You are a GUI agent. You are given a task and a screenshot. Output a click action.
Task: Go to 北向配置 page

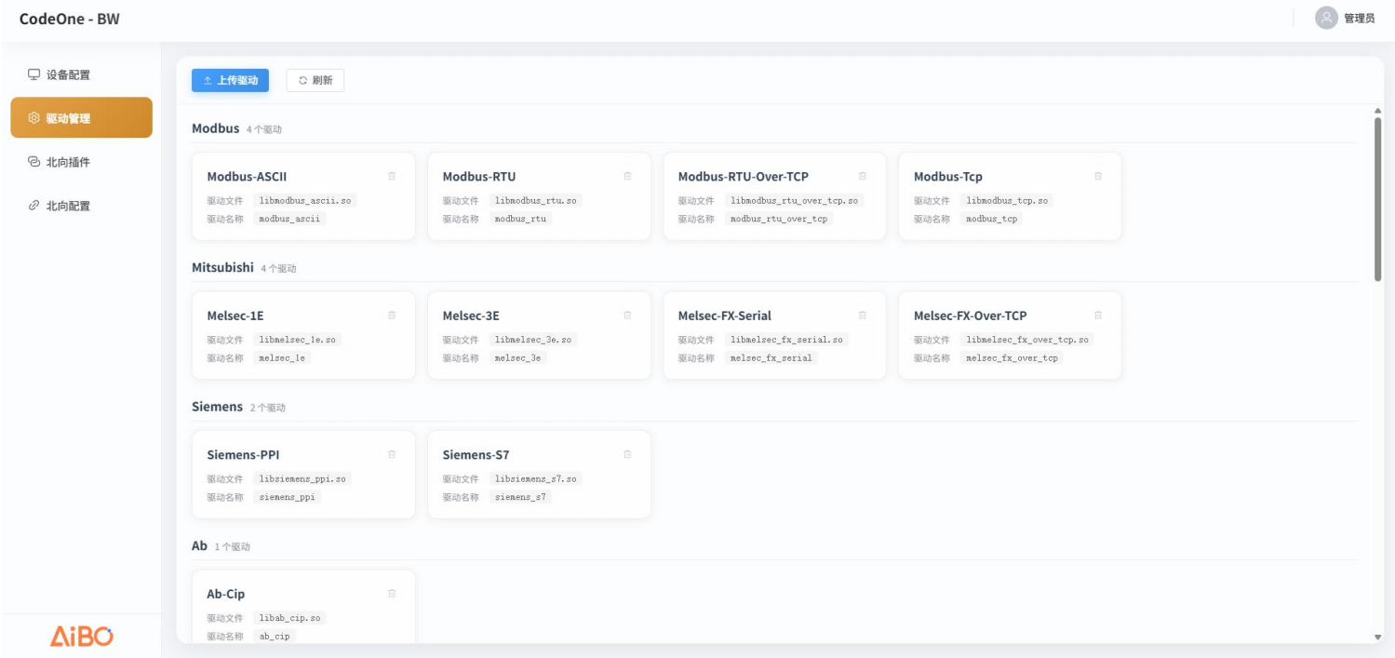(81, 206)
